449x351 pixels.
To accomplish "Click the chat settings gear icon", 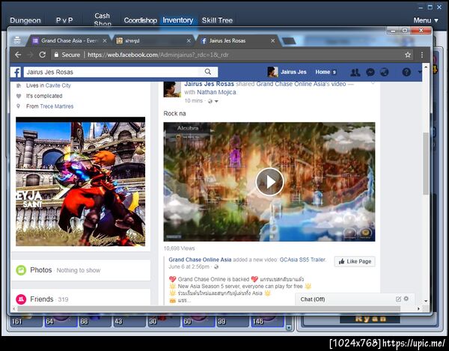I will point(406,299).
